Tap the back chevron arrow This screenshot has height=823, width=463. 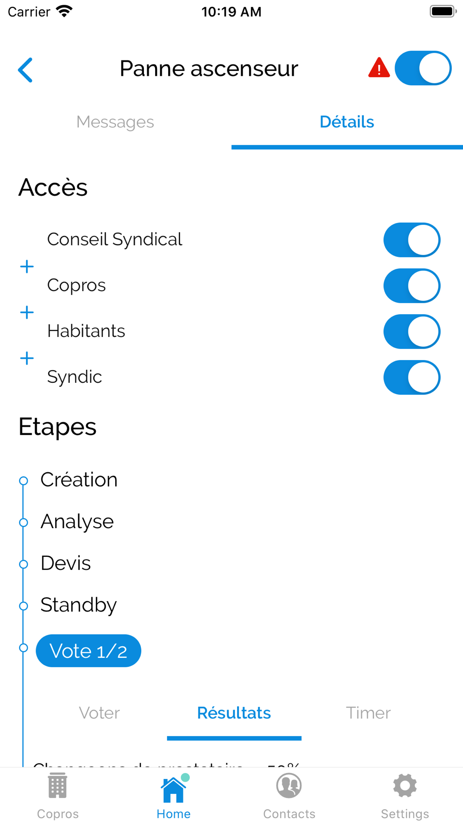coord(25,70)
